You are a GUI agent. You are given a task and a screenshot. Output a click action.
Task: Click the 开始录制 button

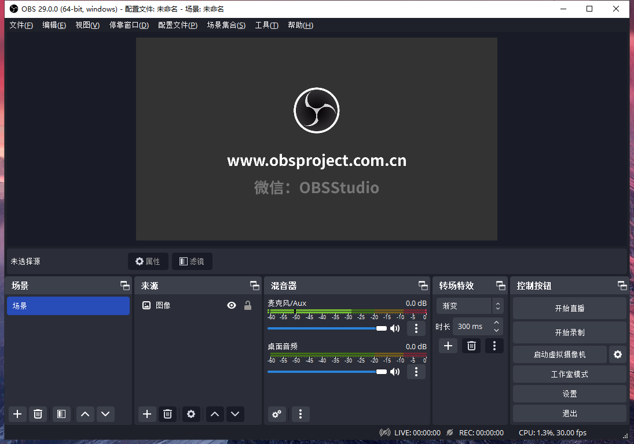(569, 332)
